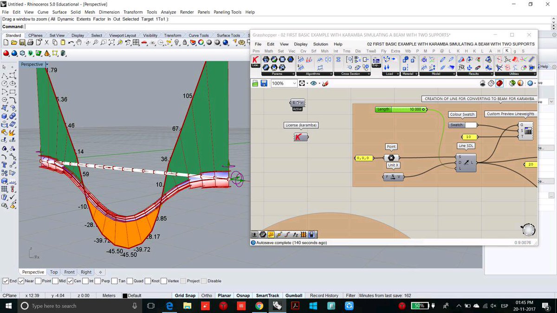Toggle the Cen osnap checkbox
Image resolution: width=557 pixels, height=313 pixels.
(x=70, y=281)
